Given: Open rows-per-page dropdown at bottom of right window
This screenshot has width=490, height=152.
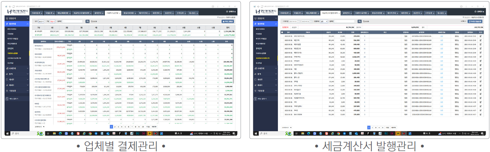Looking at the screenshot, I should click(x=286, y=127).
